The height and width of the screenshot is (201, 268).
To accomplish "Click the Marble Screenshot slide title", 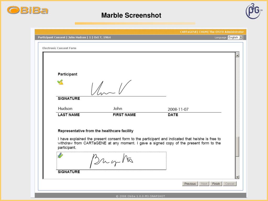I will point(131,15).
